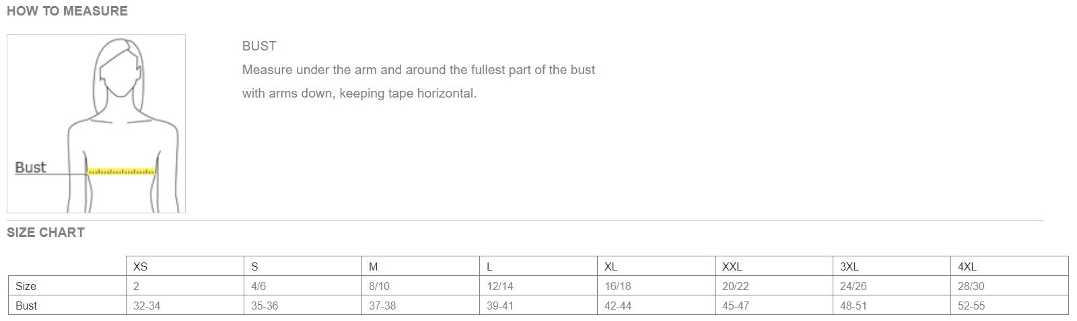Select the 4XL column header
This screenshot has height=321, width=1077.
click(967, 266)
